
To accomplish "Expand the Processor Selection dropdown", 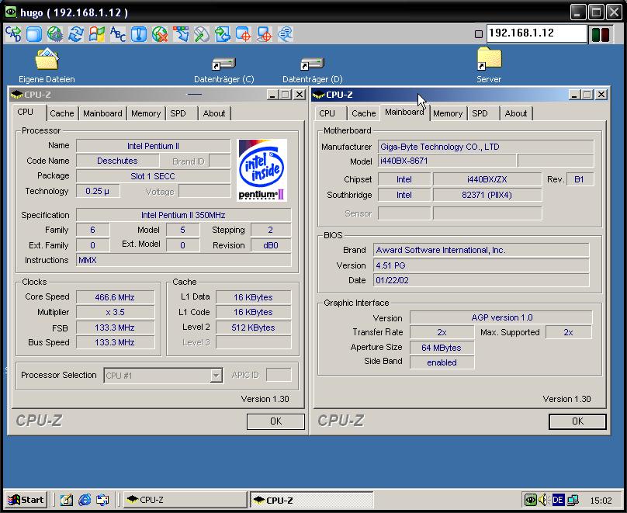I will click(x=216, y=376).
